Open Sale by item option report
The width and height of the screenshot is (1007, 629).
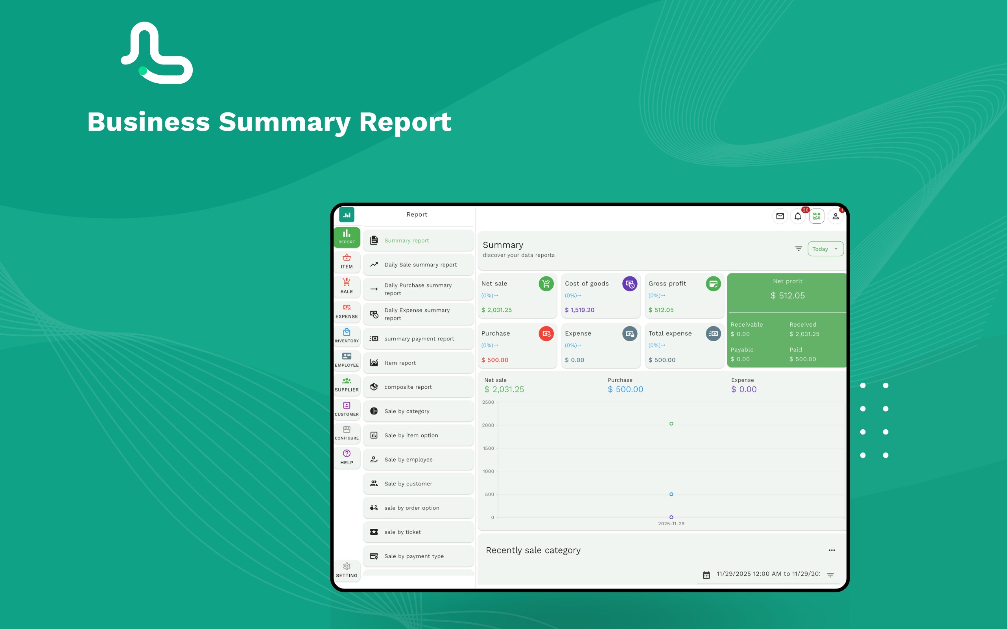418,435
